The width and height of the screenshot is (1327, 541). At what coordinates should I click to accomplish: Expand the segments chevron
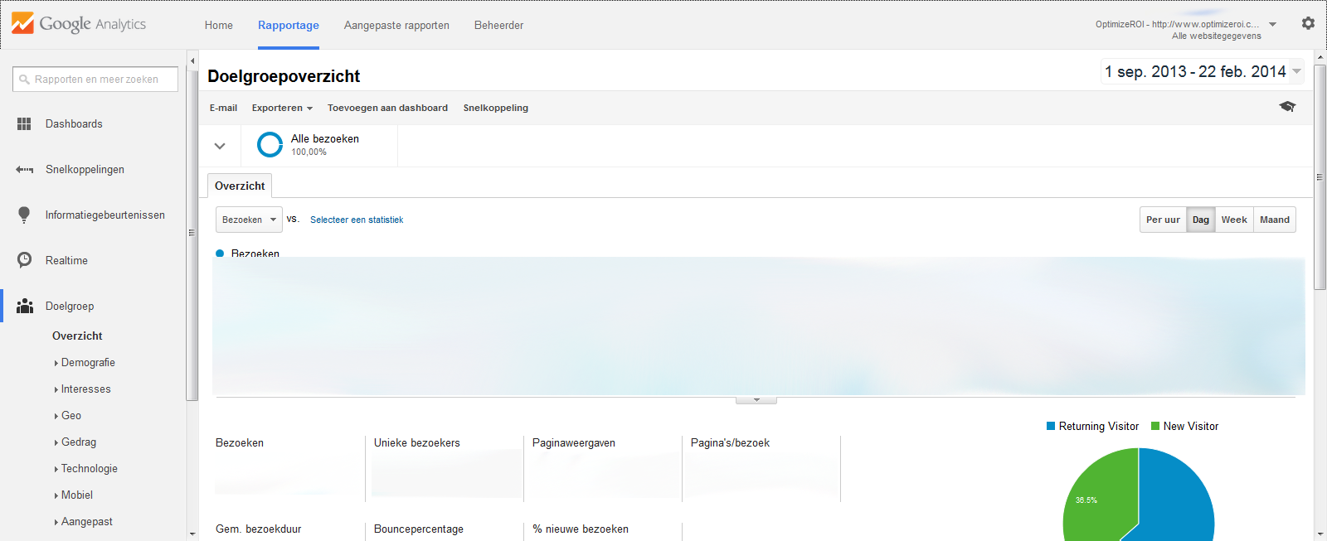[x=220, y=146]
